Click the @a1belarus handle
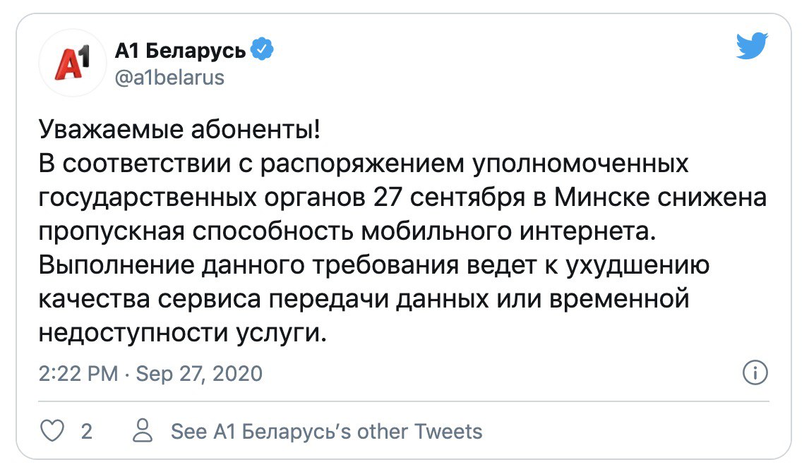This screenshot has height=474, width=809. (169, 76)
